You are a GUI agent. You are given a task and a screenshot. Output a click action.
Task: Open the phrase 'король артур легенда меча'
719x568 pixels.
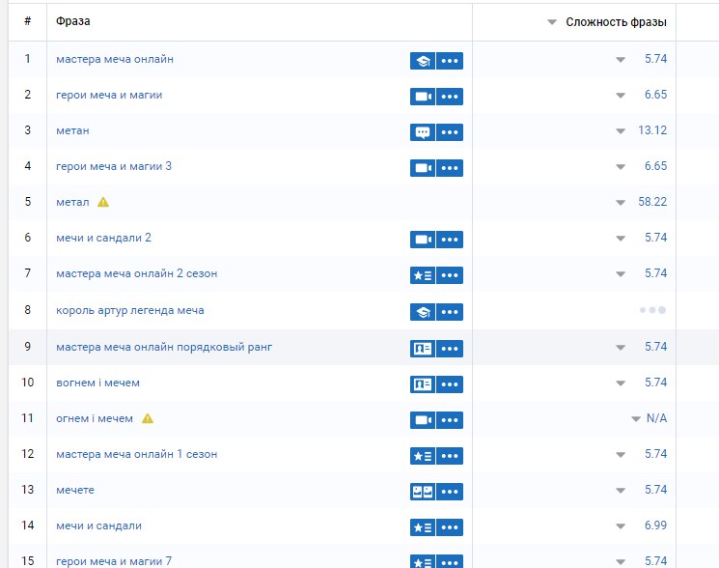pos(129,311)
